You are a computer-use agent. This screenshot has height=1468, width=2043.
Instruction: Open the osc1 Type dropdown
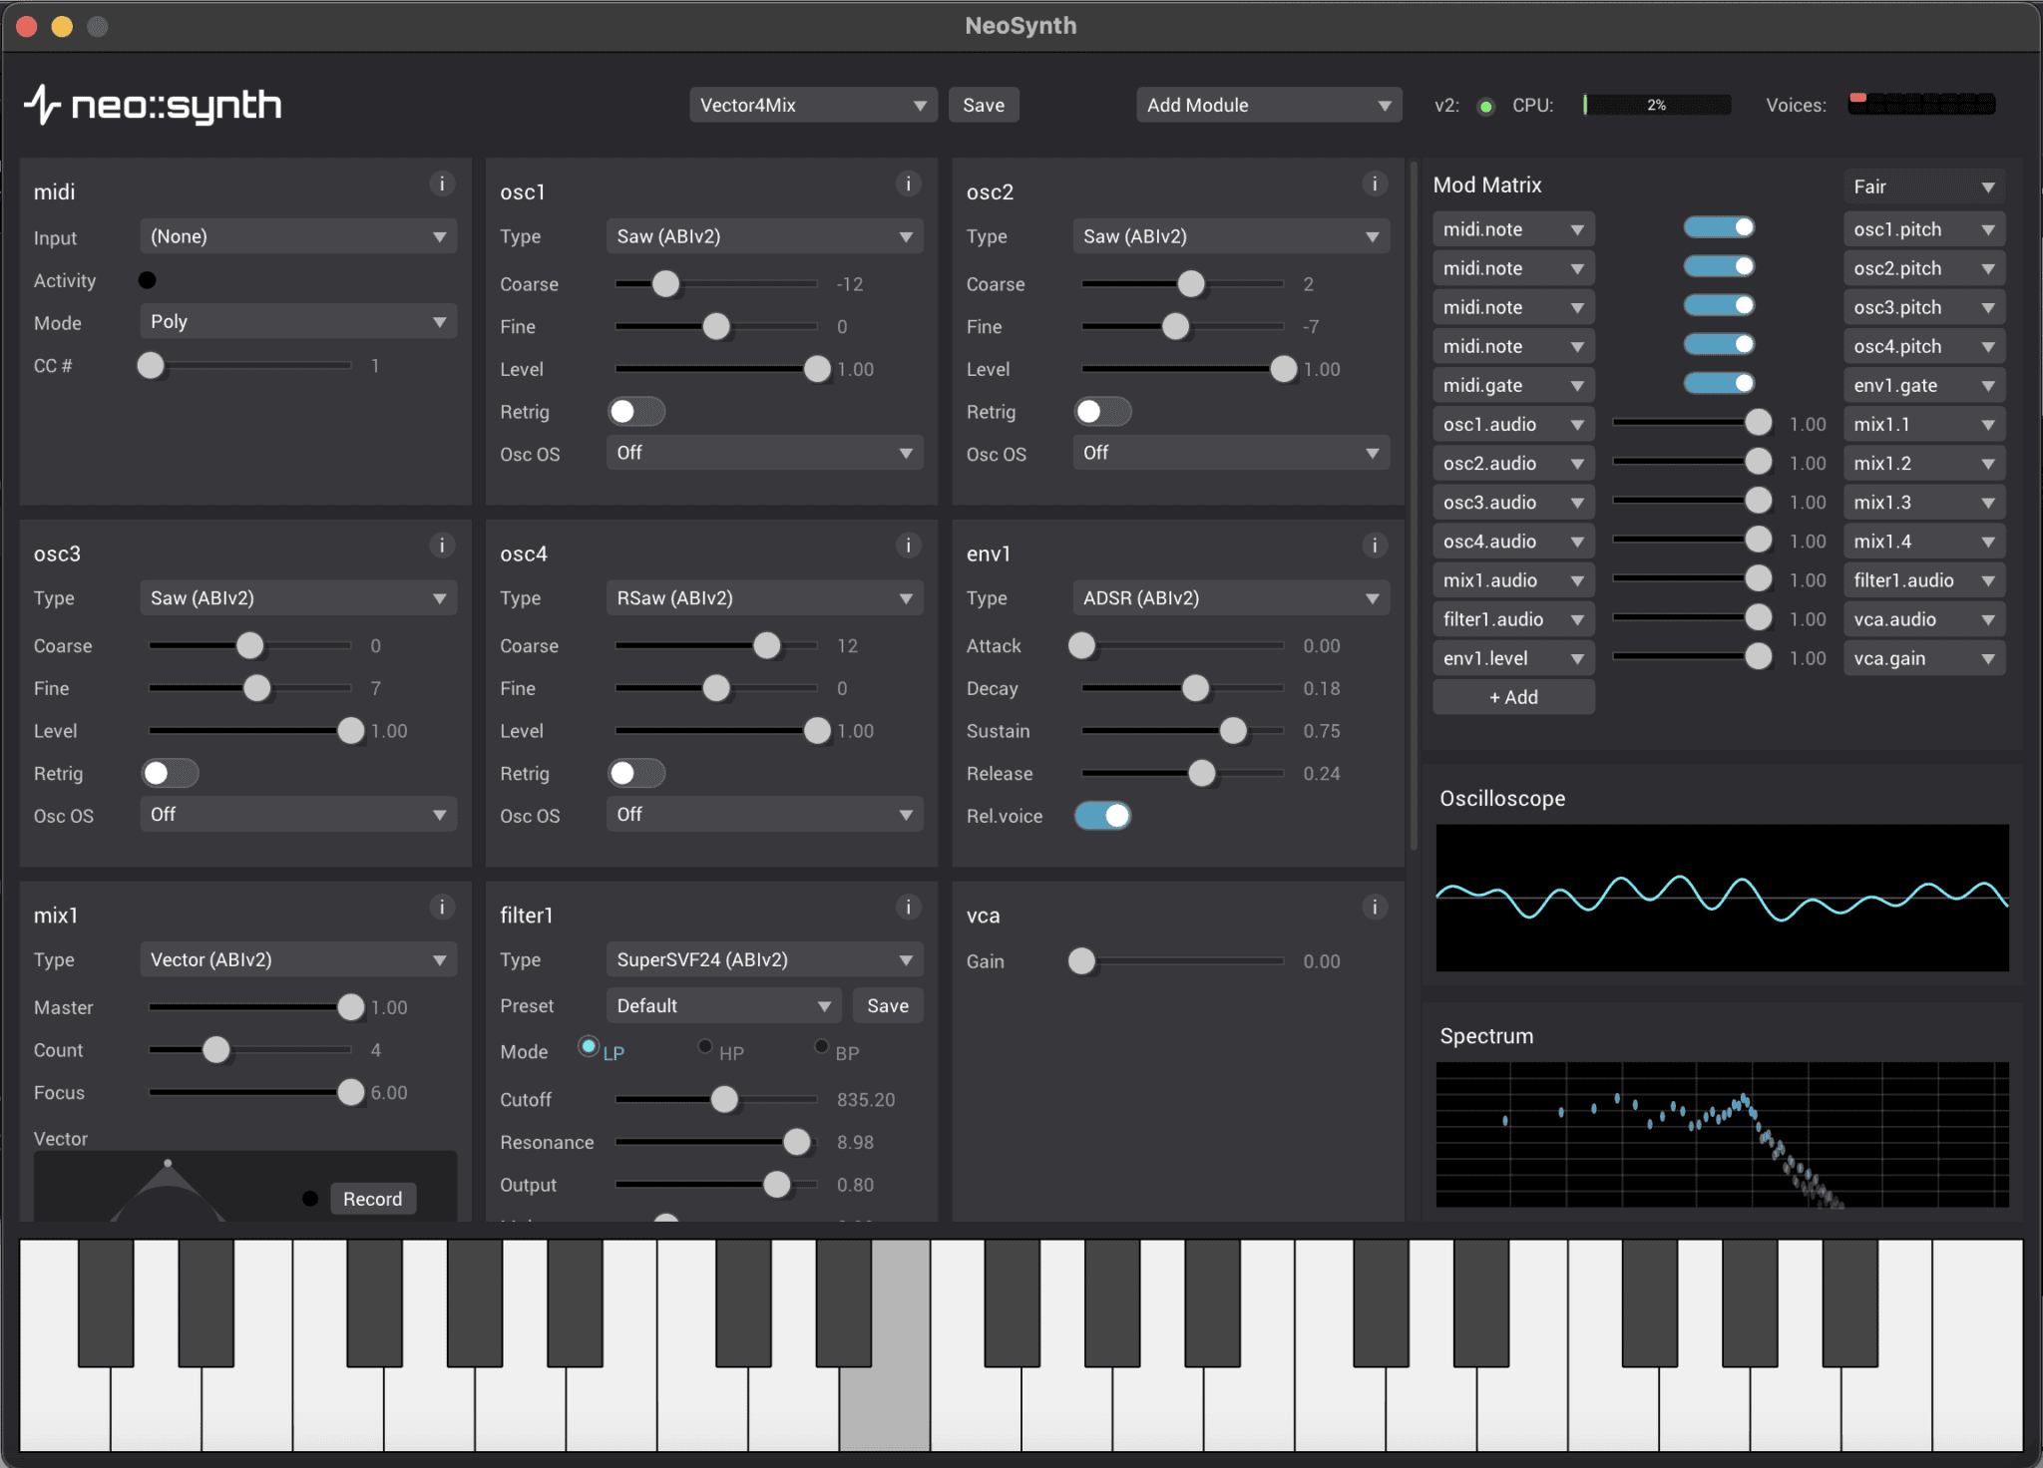pos(764,236)
